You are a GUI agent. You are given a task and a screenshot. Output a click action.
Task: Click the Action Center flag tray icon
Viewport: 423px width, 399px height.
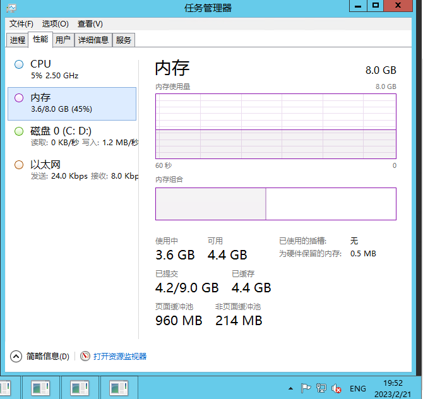pos(306,388)
